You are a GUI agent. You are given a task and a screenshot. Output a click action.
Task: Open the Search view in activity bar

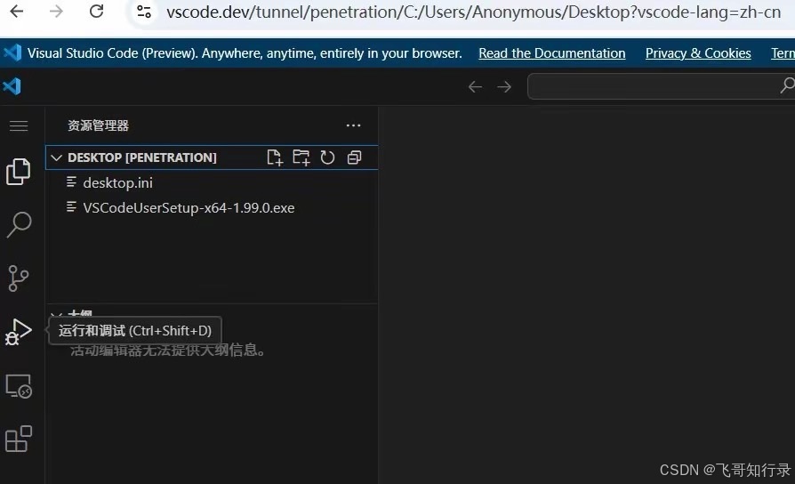tap(19, 225)
